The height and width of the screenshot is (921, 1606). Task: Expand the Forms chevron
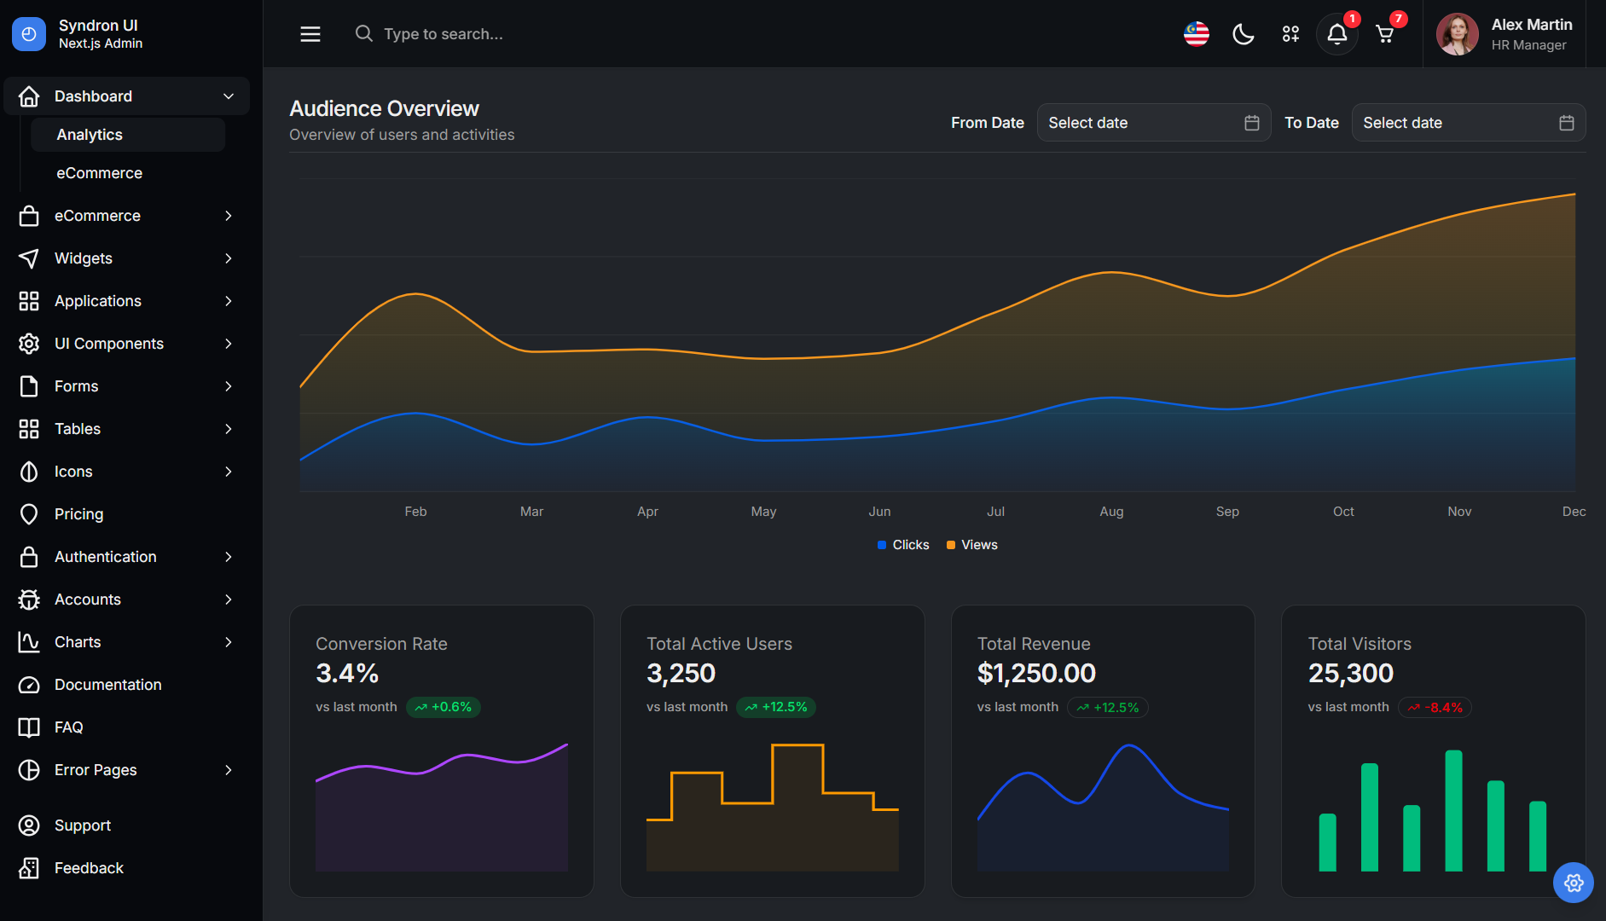coord(229,386)
